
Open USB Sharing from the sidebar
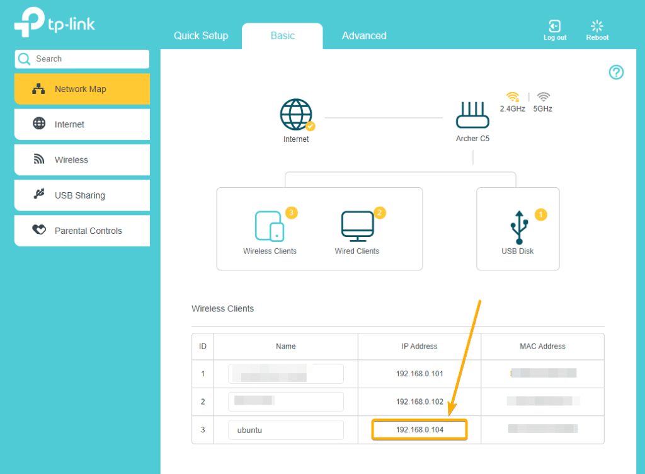point(82,195)
